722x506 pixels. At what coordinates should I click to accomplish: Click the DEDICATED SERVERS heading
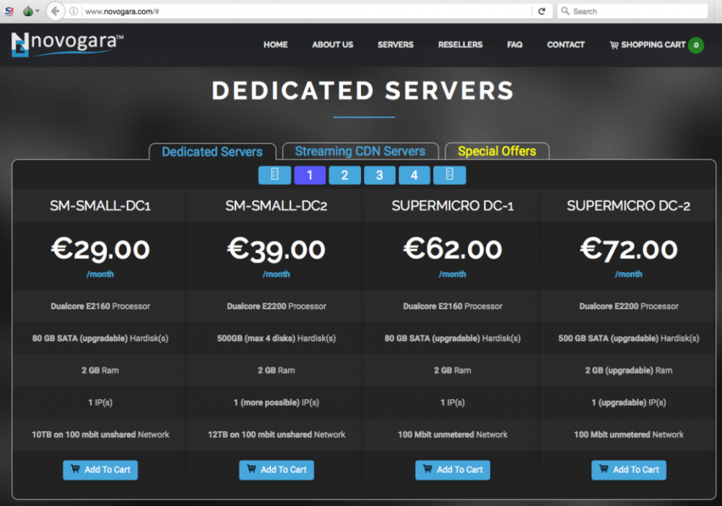pos(363,91)
